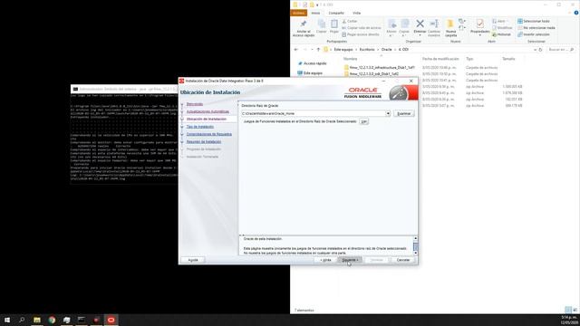Go to Actualizaciones Automáticas step
Screen dimensions: 580x326
point(208,111)
